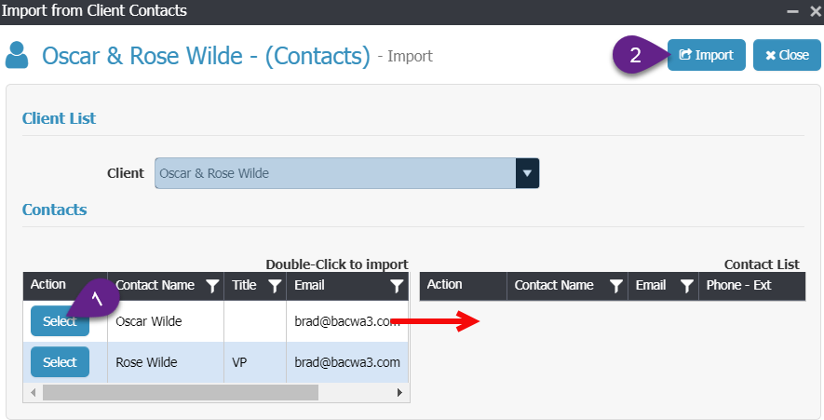Click horizontal scrollbar right arrow

[x=400, y=392]
